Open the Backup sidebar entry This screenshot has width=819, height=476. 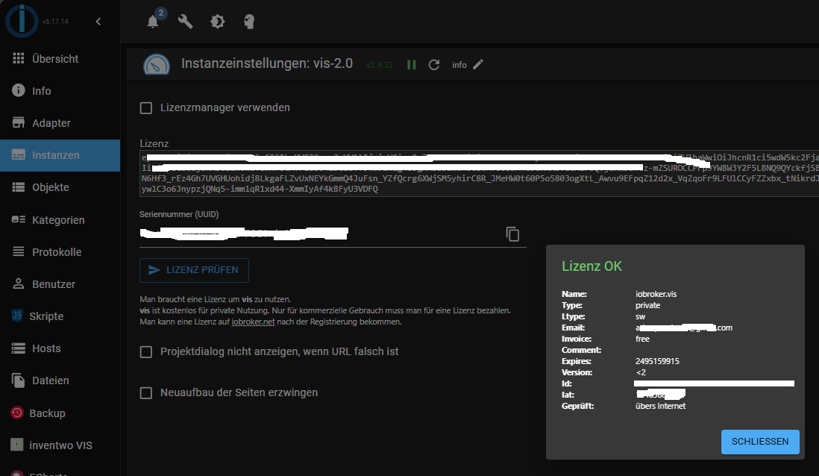(x=47, y=413)
